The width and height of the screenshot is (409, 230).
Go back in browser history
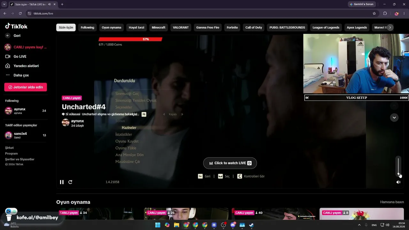[x=5, y=13]
